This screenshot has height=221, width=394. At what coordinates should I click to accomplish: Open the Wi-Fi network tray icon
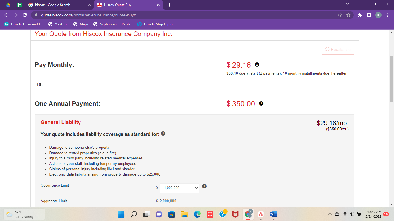345,214
